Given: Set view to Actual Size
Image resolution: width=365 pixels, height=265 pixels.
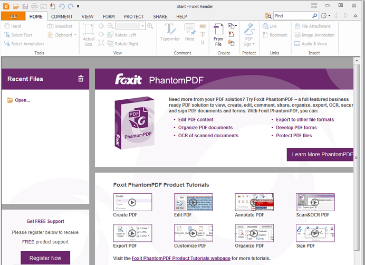Looking at the screenshot, I should (89, 34).
